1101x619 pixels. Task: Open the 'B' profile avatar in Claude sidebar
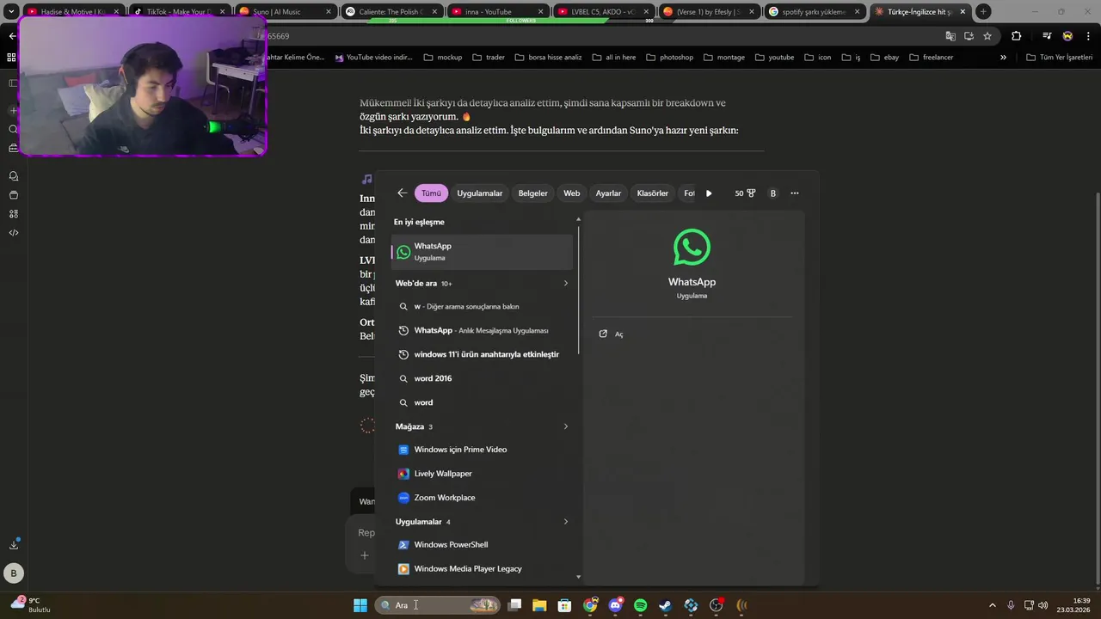[13, 573]
